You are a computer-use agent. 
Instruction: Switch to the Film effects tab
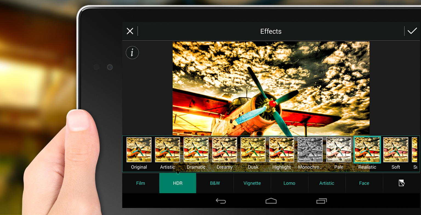point(141,183)
